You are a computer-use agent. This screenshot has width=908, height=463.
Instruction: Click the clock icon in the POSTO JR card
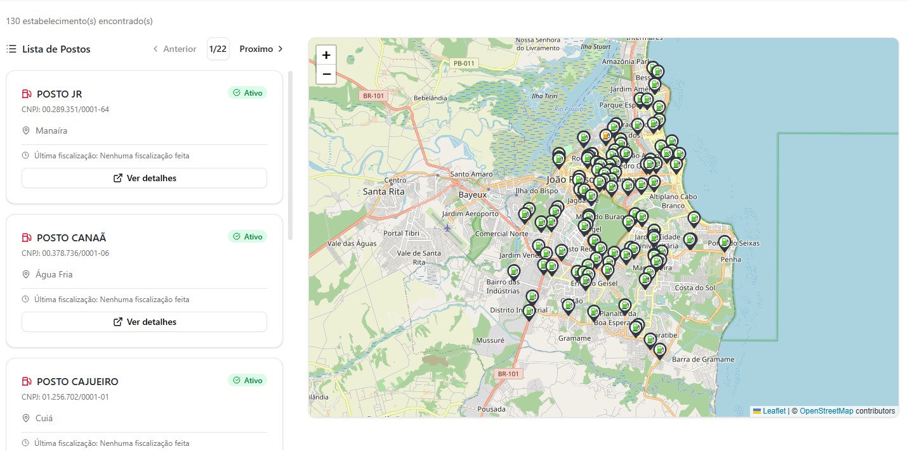point(25,156)
